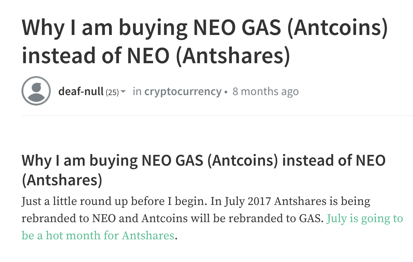Image resolution: width=413 pixels, height=262 pixels.
Task: Click the main post title heading
Action: click(205, 41)
